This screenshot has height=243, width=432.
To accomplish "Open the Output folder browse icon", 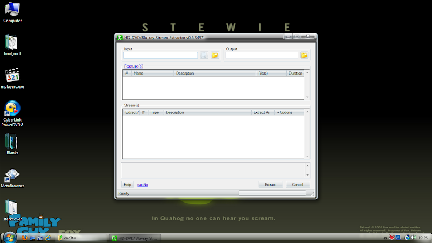I will (x=304, y=56).
